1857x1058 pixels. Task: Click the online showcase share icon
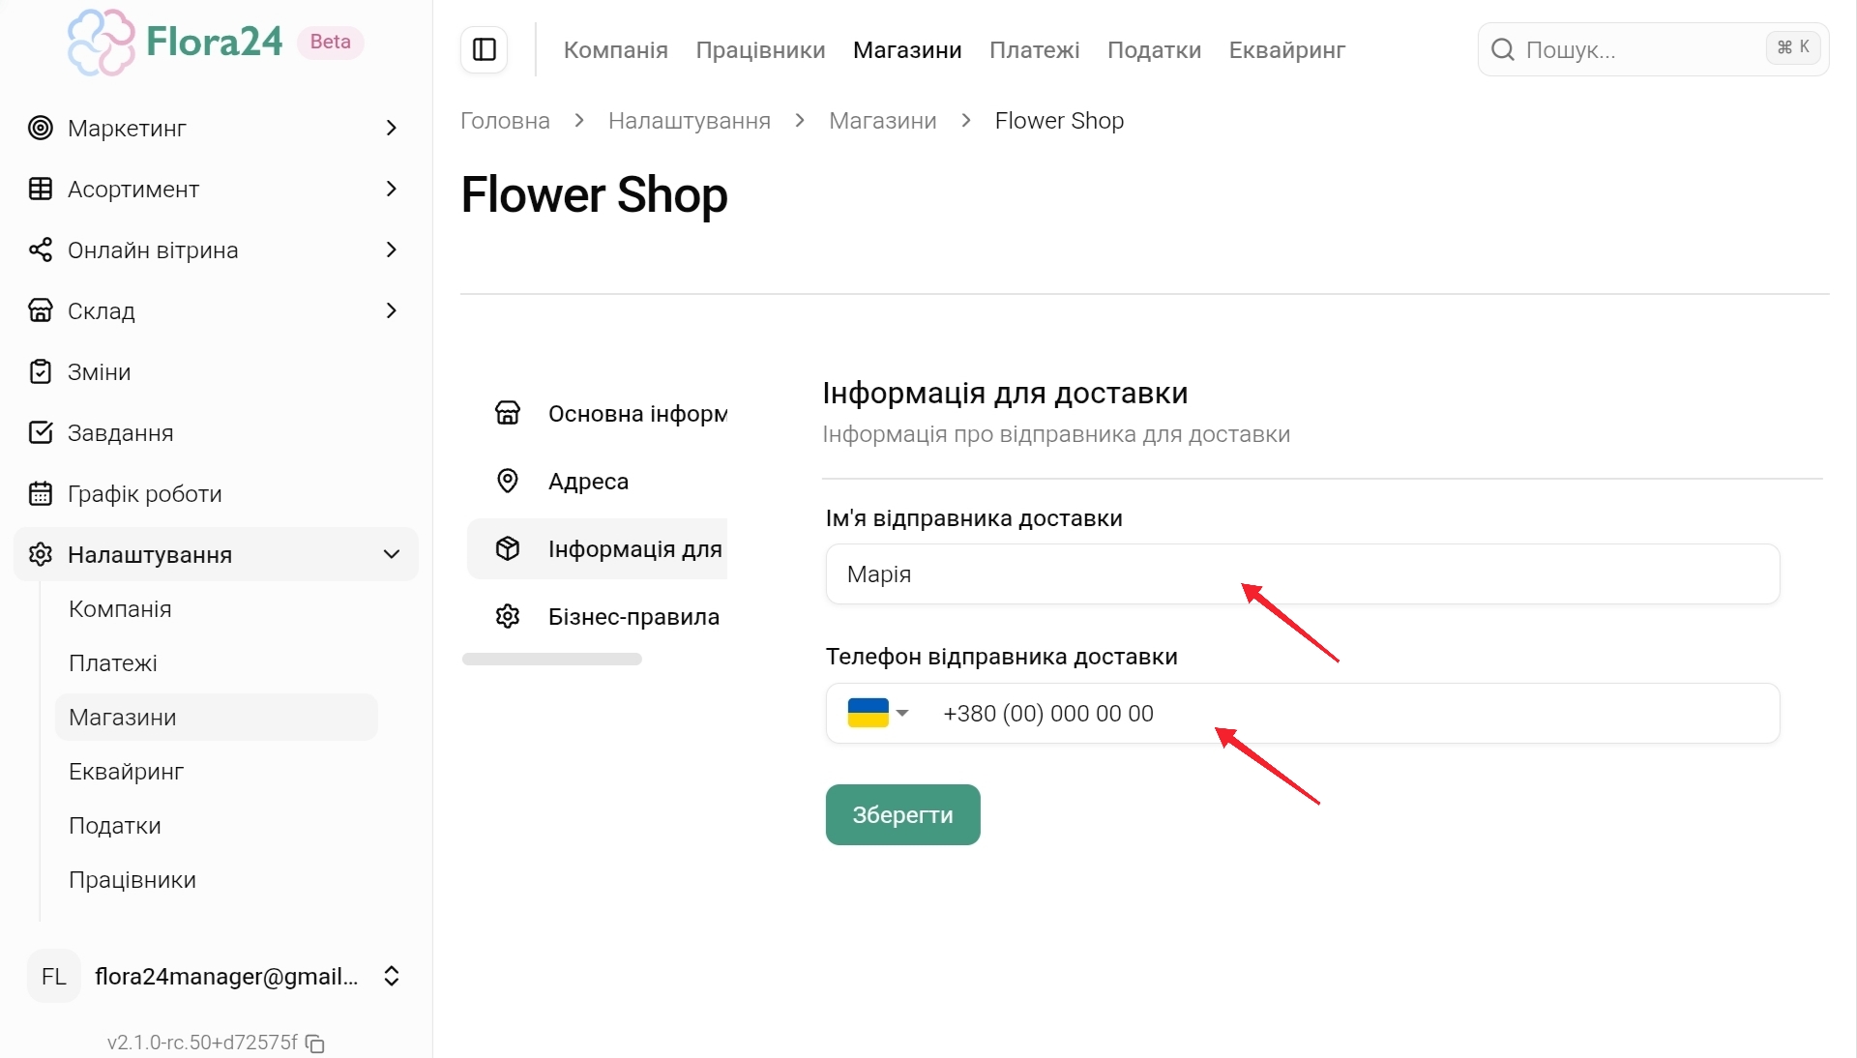[x=41, y=250]
